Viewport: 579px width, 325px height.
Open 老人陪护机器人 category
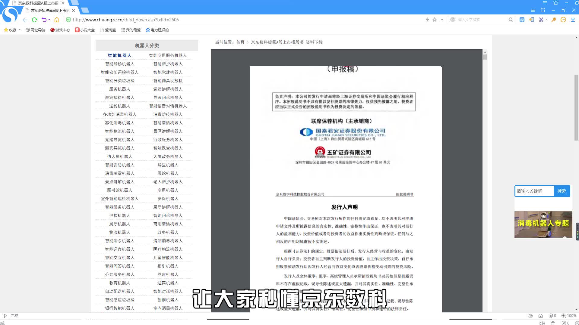(168, 182)
